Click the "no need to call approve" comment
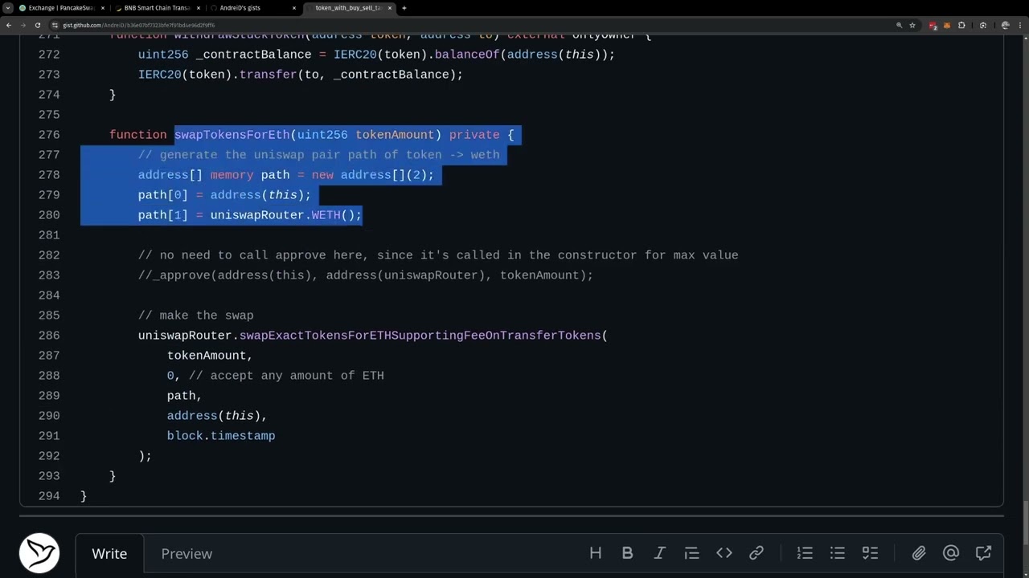 click(x=438, y=255)
